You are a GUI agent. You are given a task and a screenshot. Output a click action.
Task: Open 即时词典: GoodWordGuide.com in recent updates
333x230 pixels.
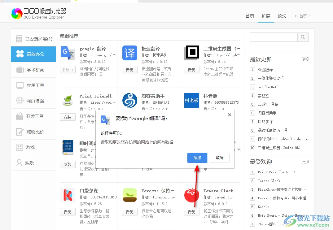click(283, 139)
